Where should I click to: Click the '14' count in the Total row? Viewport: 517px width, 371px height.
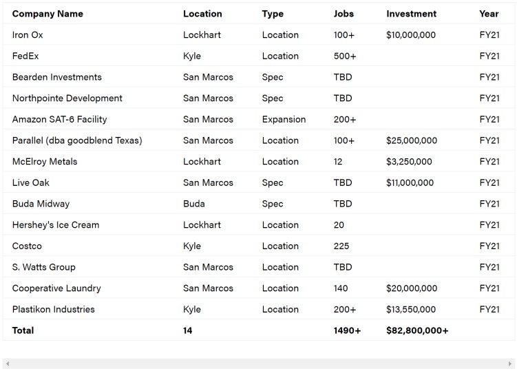(x=188, y=330)
